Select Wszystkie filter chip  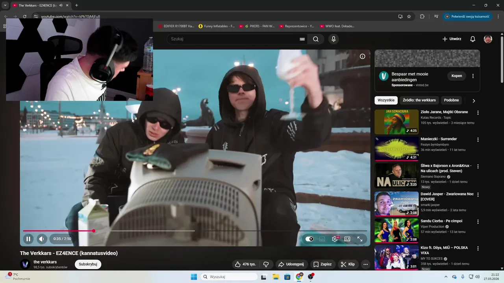tap(386, 100)
